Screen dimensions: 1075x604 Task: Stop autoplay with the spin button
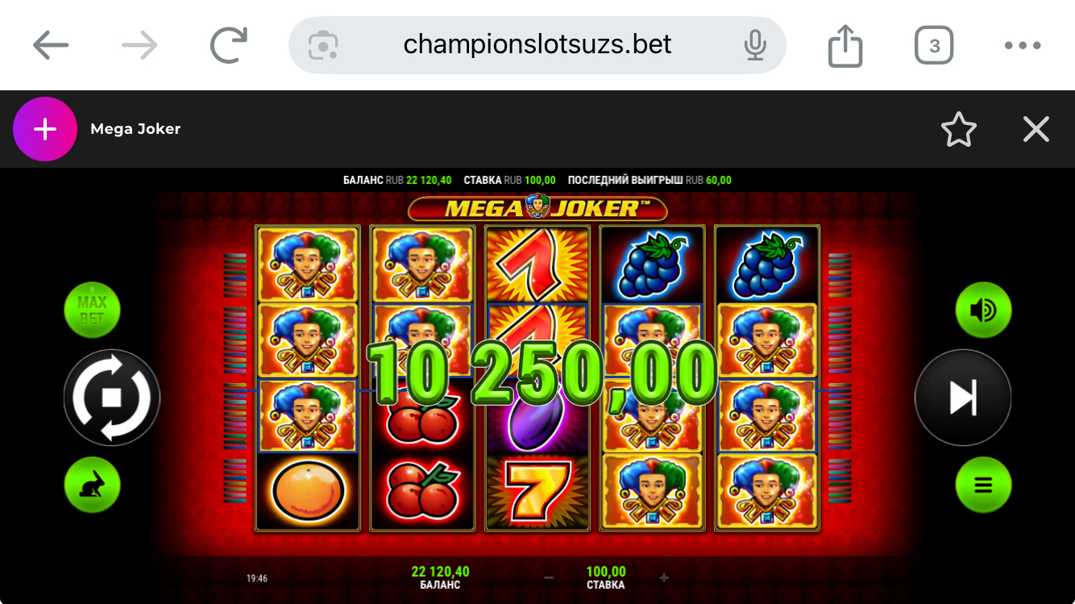(112, 398)
